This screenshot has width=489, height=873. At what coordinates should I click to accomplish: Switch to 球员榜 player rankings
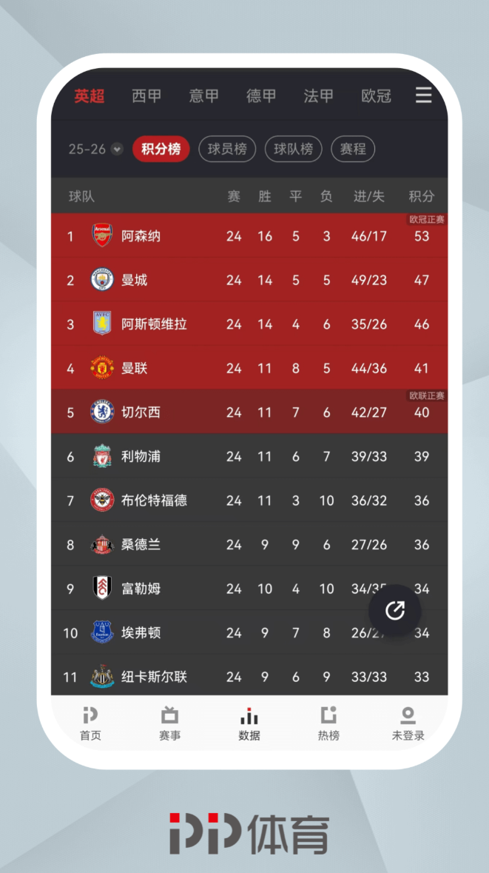point(227,149)
